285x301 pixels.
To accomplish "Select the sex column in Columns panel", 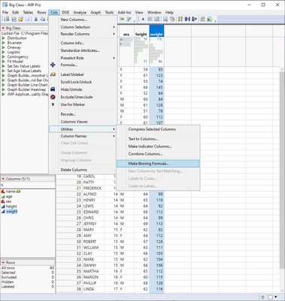I will pyautogui.click(x=9, y=202).
